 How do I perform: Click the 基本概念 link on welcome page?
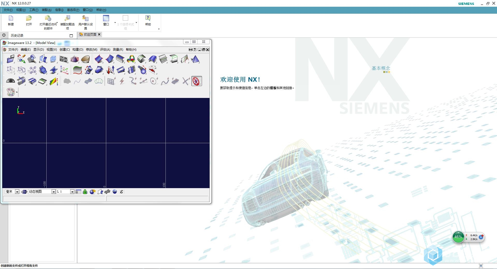click(x=381, y=68)
